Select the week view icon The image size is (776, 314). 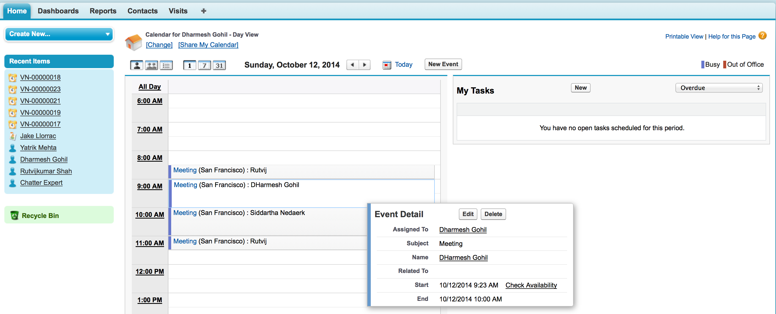coord(204,65)
